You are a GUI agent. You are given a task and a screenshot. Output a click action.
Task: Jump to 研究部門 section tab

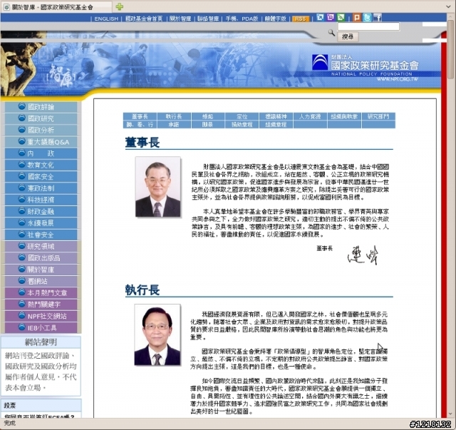378,116
